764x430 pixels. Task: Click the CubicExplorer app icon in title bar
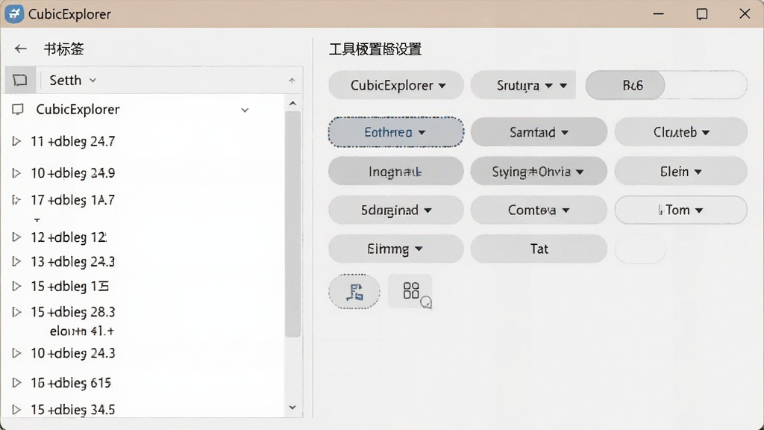point(14,13)
